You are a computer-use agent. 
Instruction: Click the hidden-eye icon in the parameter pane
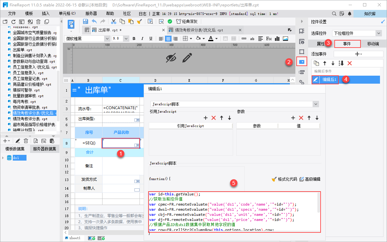point(171,58)
